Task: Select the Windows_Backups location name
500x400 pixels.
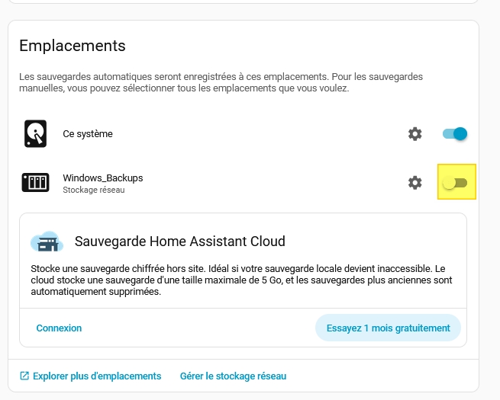Action: 102,178
